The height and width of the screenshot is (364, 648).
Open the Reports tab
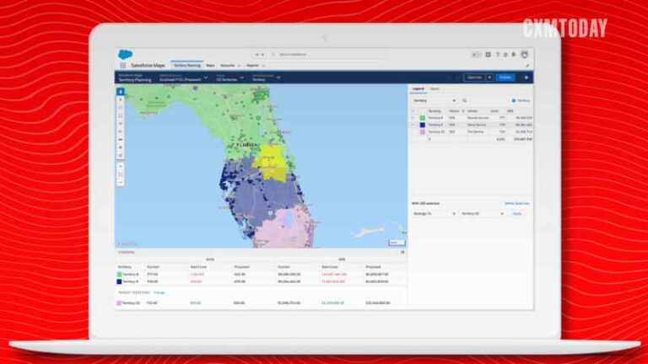[252, 66]
